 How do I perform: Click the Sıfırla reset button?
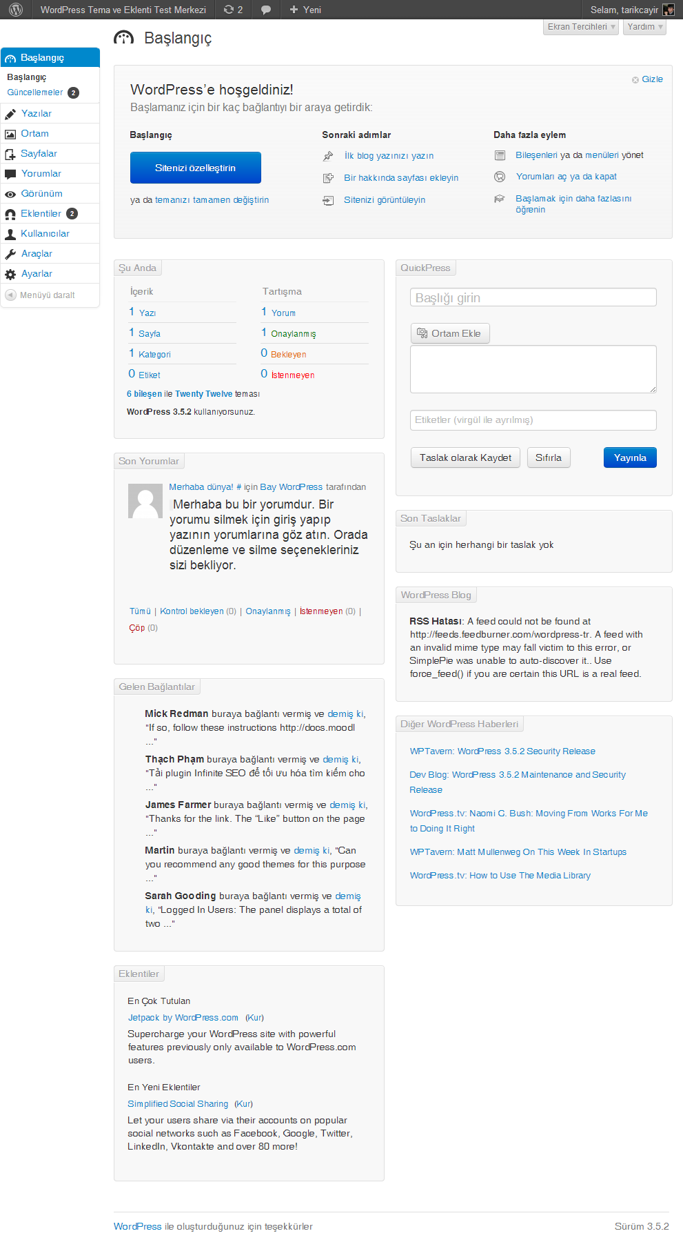click(549, 457)
